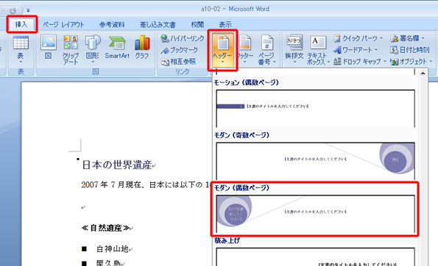Click the 図 picture icon
Viewport: 438px width, 266px height.
click(49, 47)
